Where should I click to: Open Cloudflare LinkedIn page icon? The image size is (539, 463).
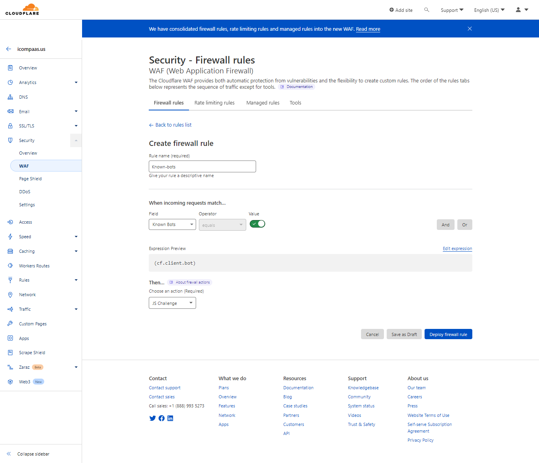click(170, 418)
